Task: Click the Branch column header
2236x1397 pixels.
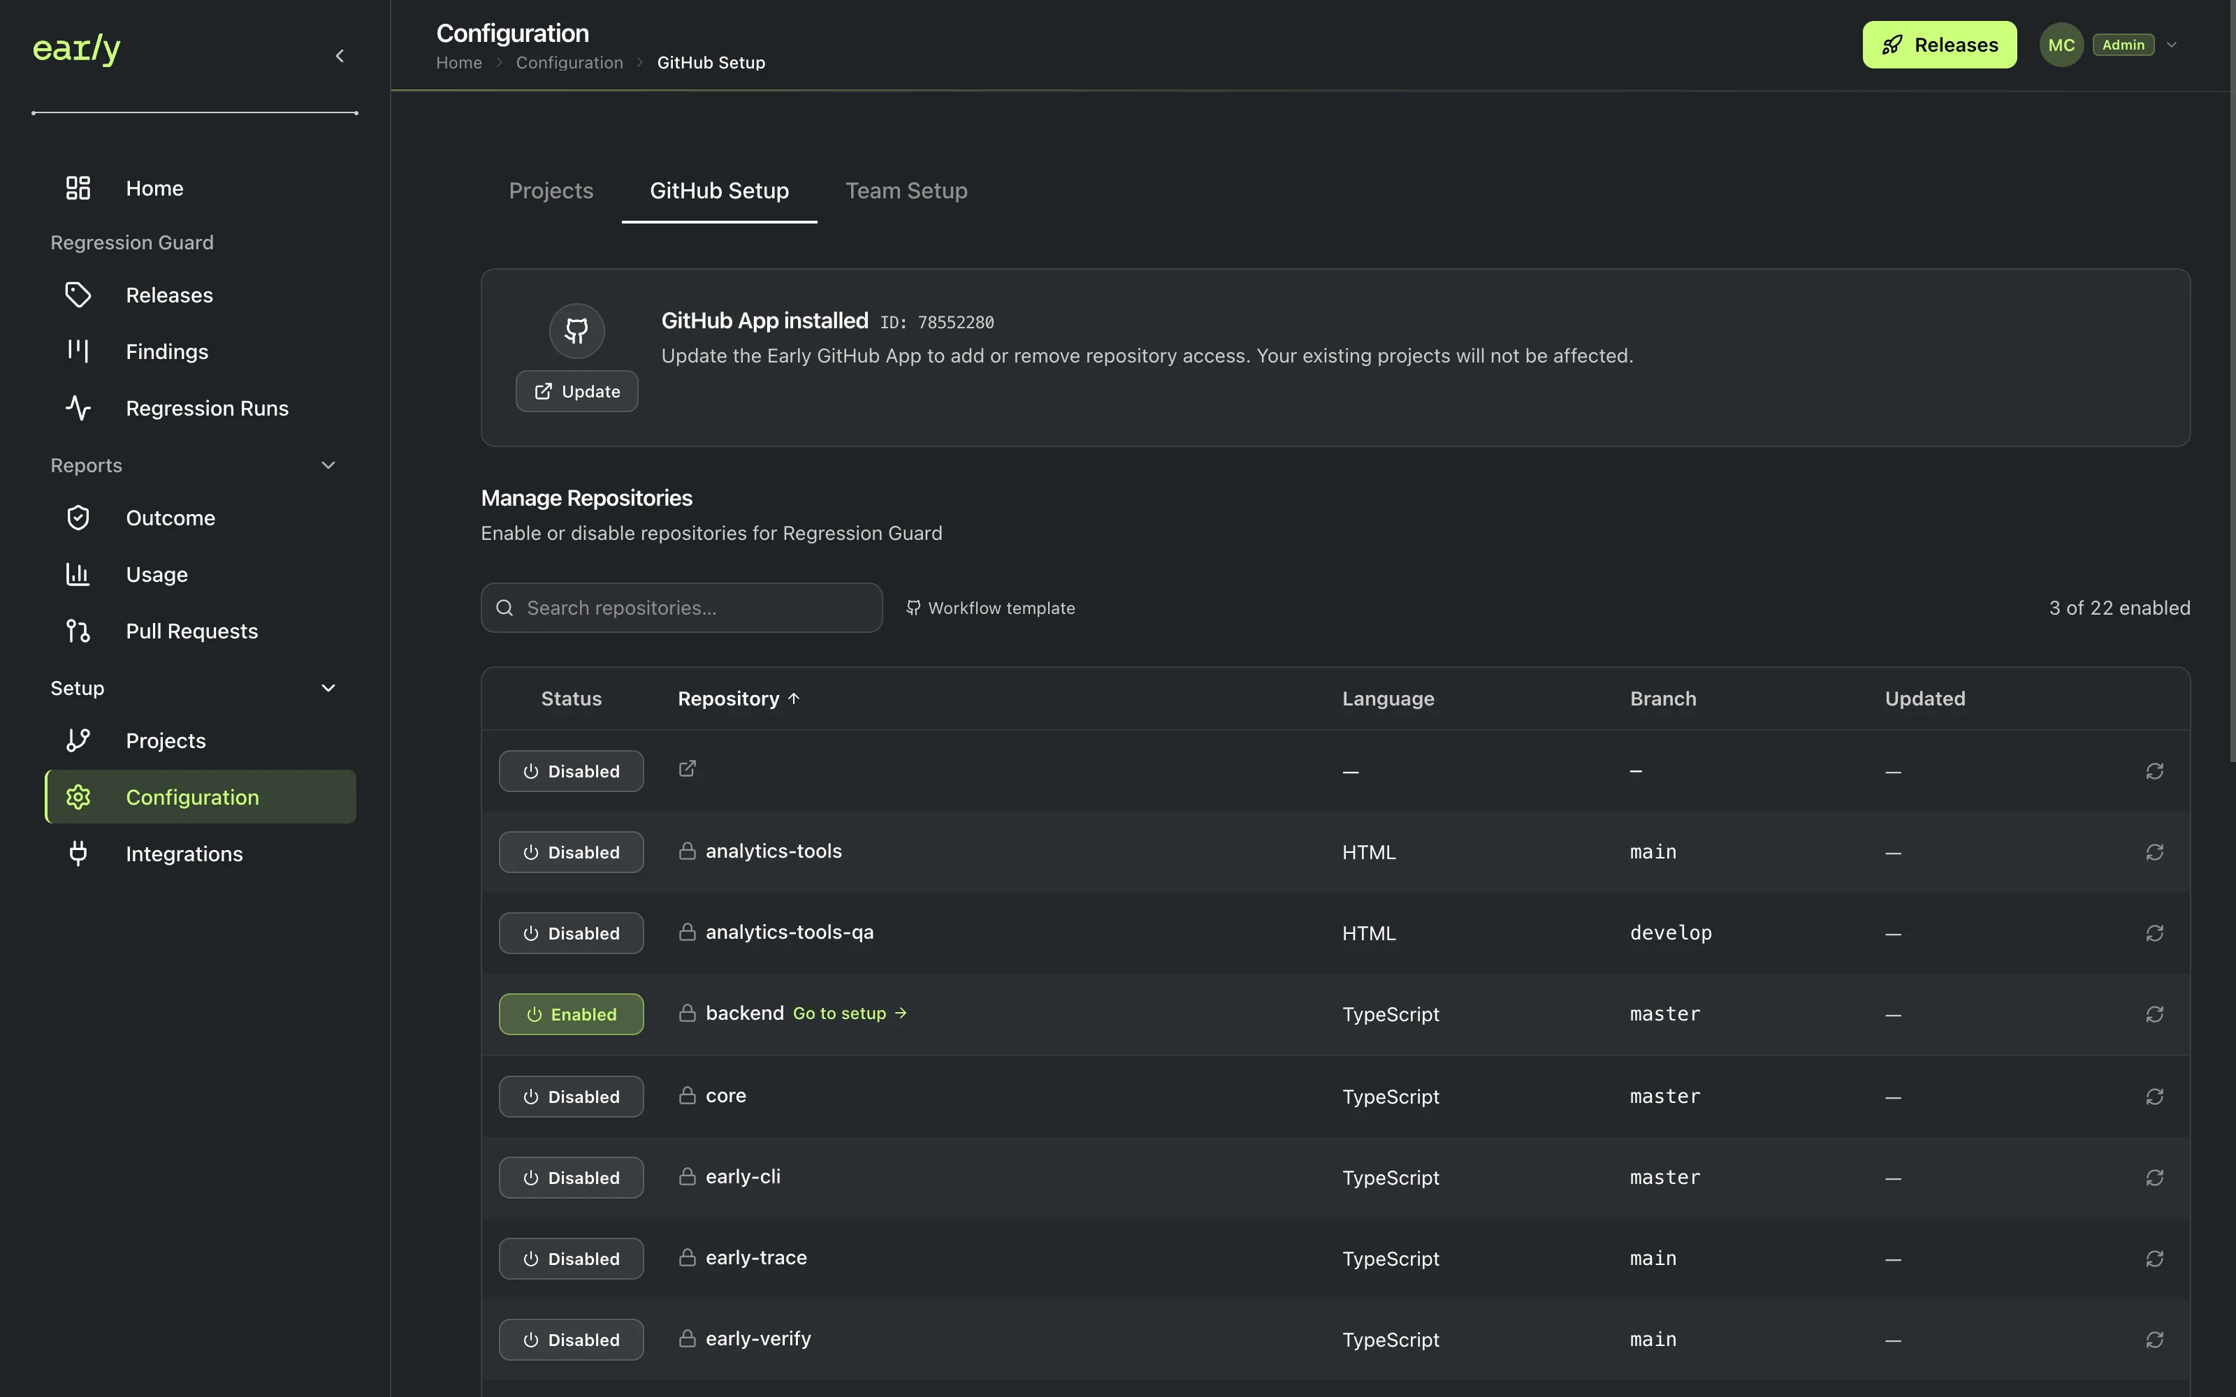Action: 1663,699
